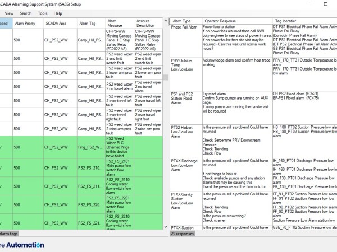This screenshot has width=337, height=252.
Task: Minimize the SASS Setup window
Action: (311, 4)
